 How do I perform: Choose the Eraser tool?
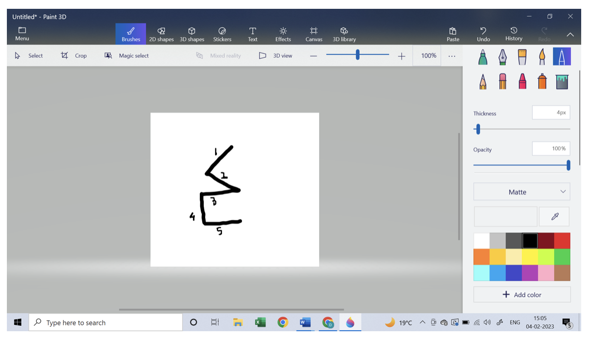point(503,81)
